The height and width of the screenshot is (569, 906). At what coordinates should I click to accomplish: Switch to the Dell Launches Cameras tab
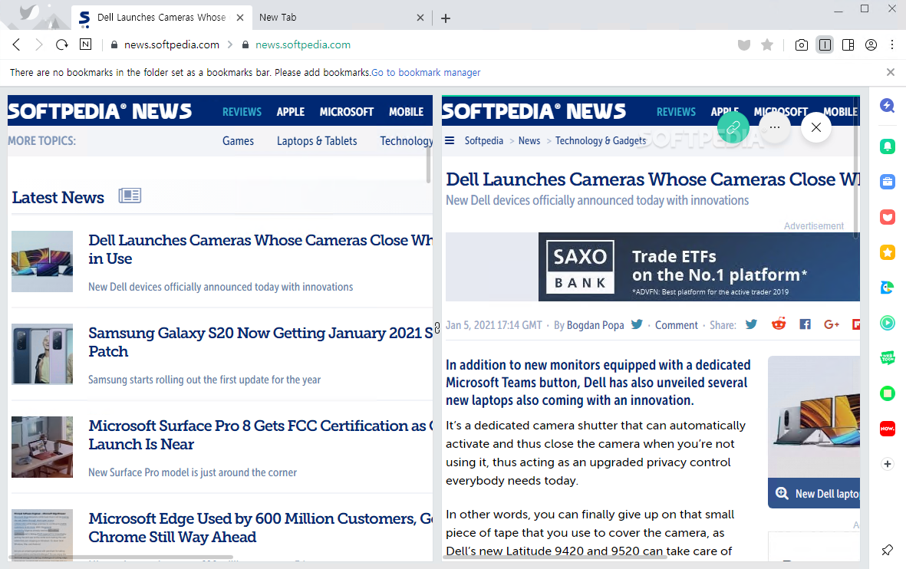pyautogui.click(x=161, y=18)
